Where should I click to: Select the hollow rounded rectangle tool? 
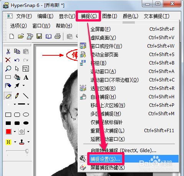[17, 115]
